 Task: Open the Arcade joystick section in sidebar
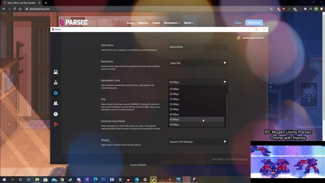click(55, 82)
